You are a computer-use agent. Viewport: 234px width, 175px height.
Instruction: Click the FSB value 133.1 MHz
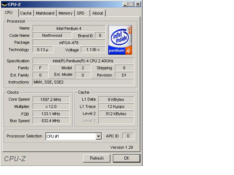pyautogui.click(x=51, y=114)
